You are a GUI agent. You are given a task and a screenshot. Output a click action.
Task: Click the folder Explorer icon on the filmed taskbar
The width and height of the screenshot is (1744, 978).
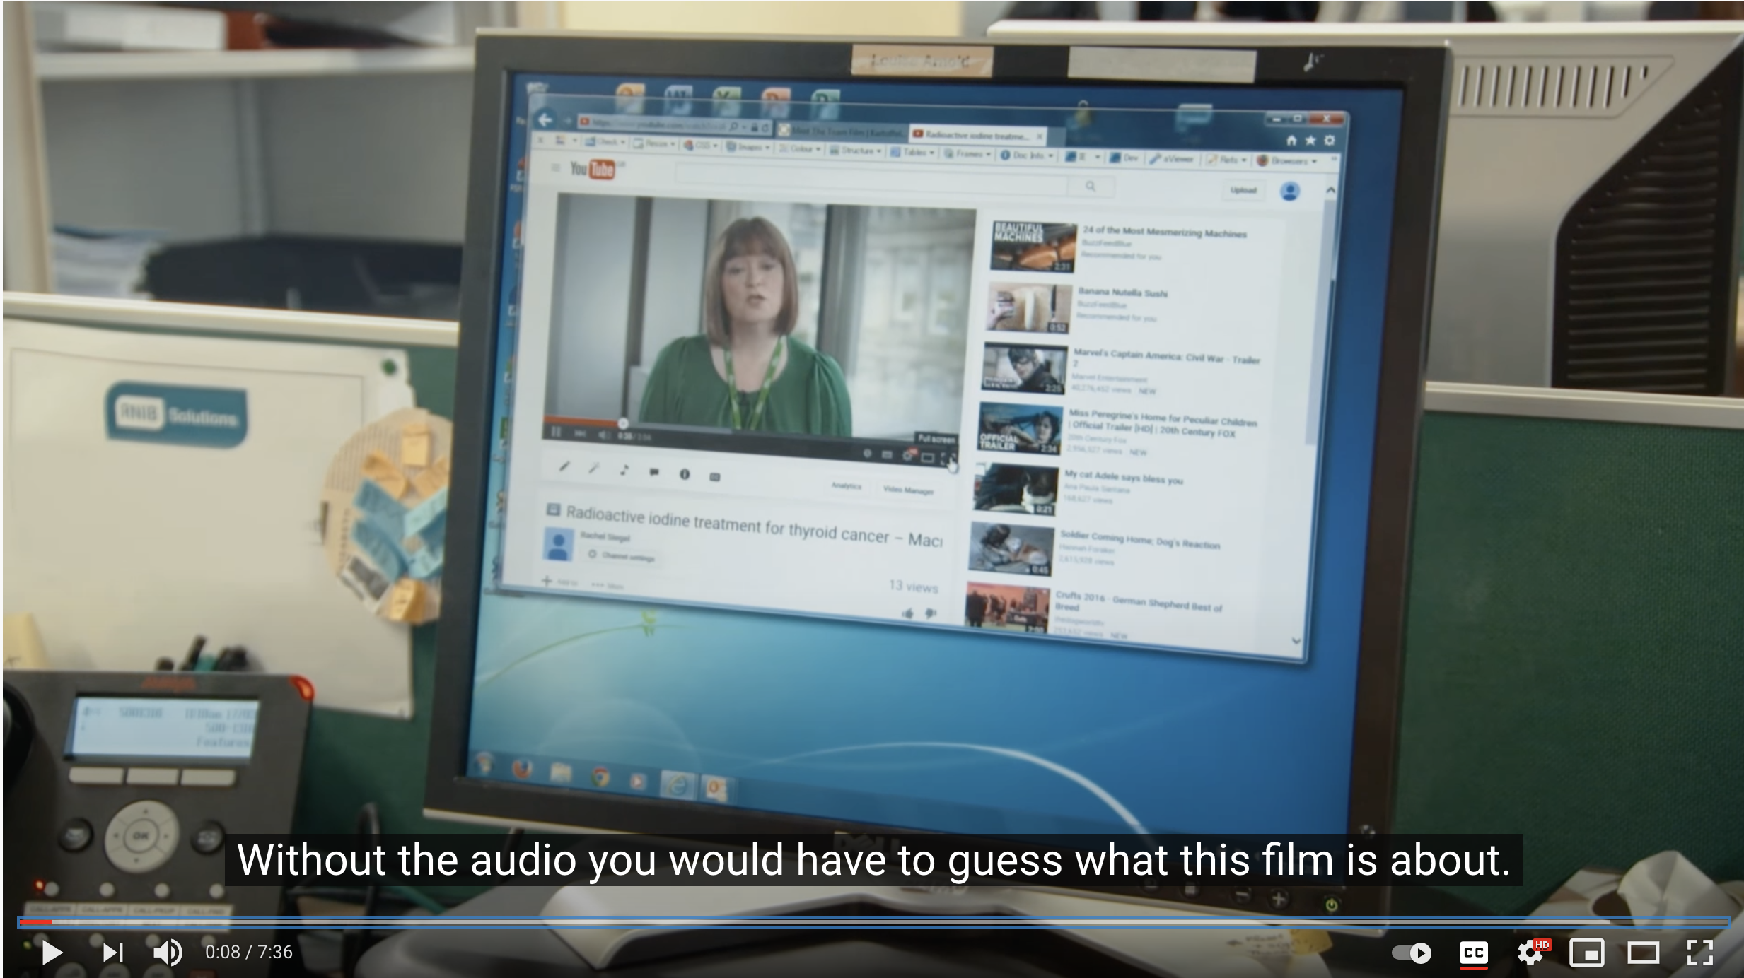pos(560,774)
